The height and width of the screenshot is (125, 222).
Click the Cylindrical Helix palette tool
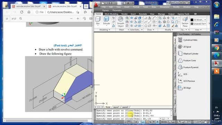pos(188,40)
